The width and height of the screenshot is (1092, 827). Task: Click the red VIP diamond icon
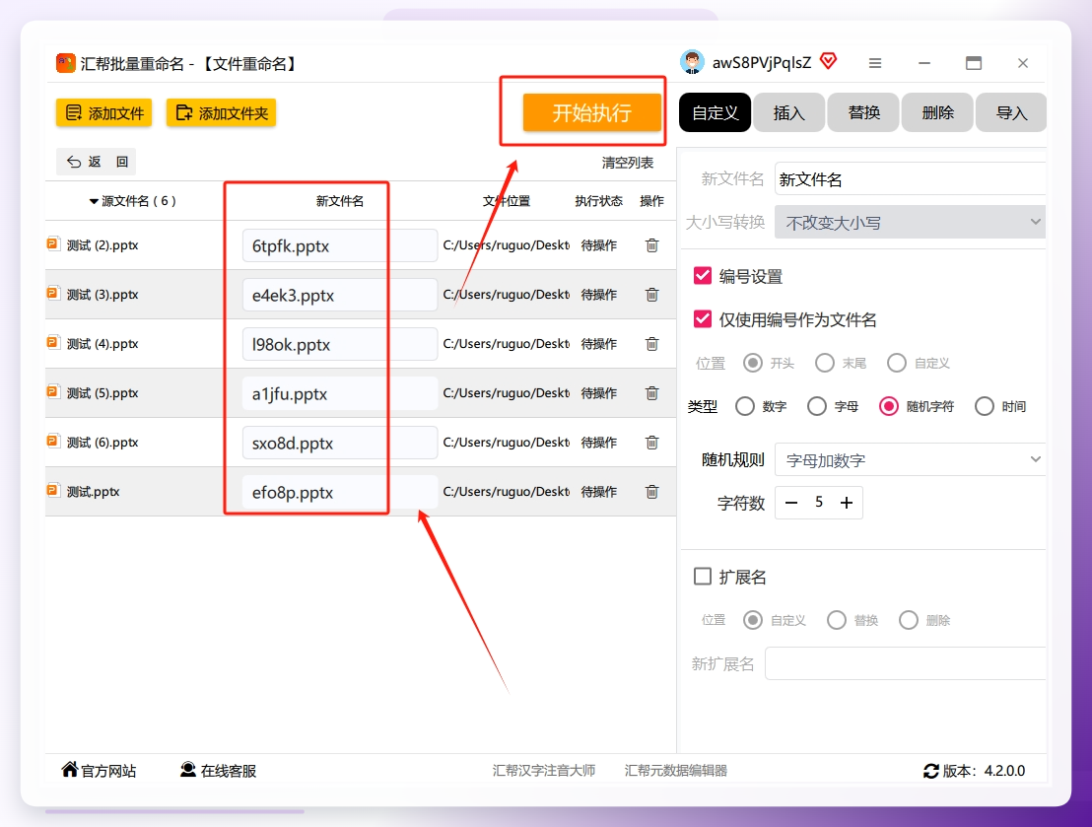pos(828,61)
